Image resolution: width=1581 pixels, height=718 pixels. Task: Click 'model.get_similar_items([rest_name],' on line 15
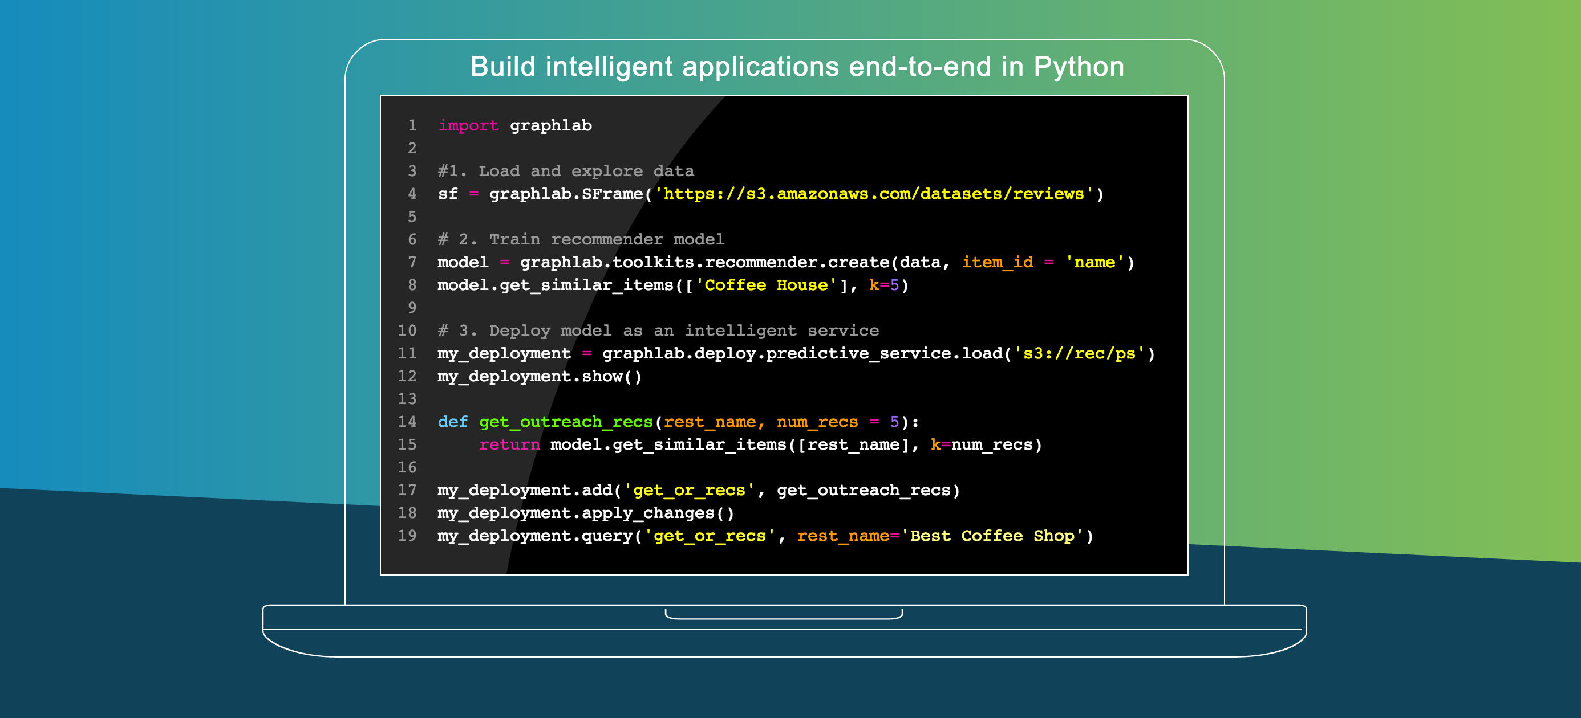[x=735, y=444]
